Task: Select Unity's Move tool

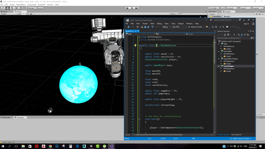Action: pyautogui.click(x=8, y=8)
